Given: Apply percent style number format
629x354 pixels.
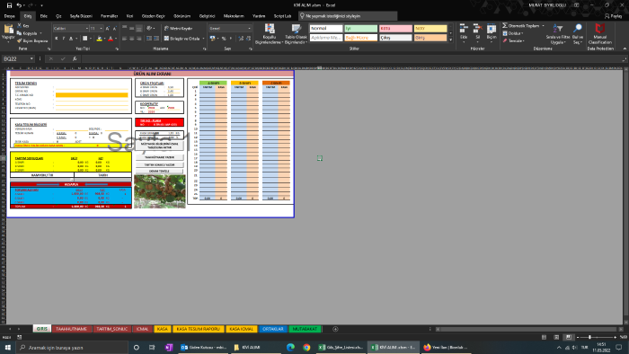Looking at the screenshot, I should [224, 39].
